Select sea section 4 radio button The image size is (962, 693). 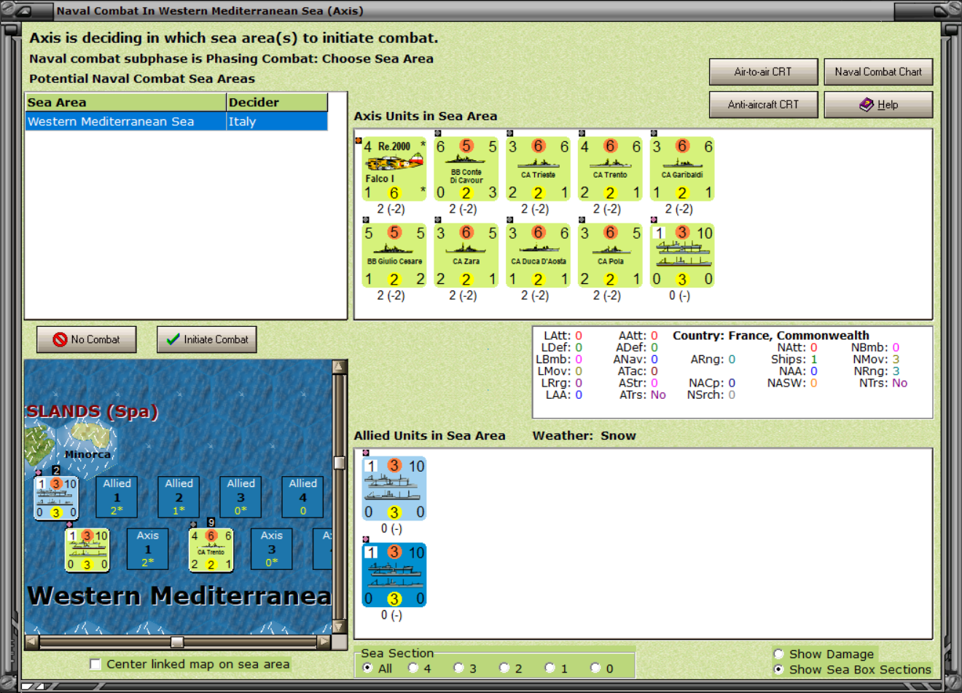click(x=413, y=668)
